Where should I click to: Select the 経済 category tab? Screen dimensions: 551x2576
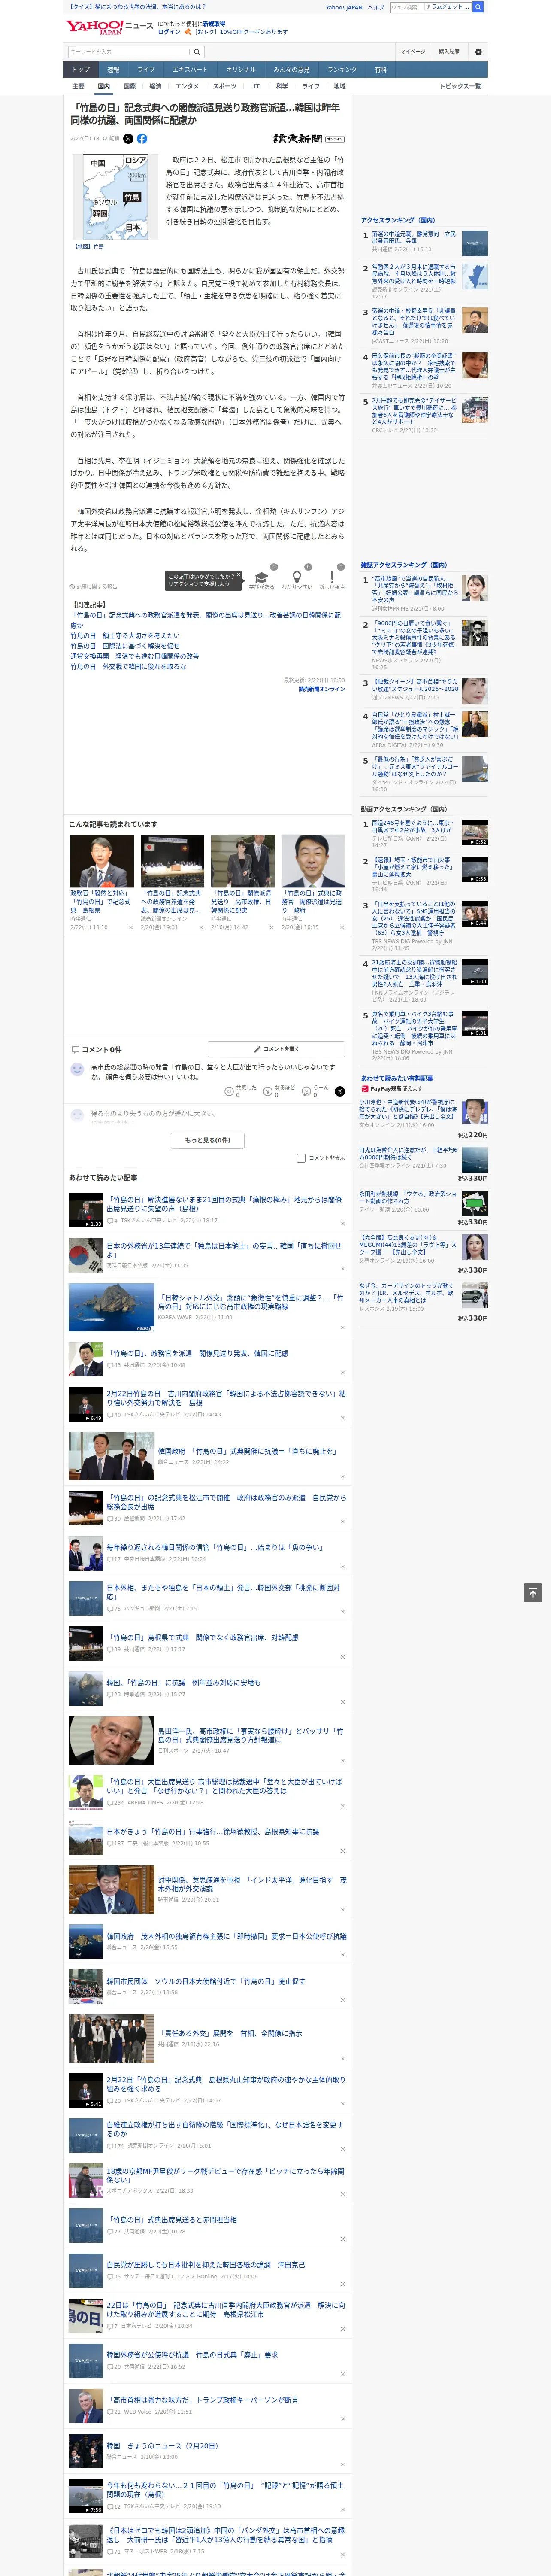pyautogui.click(x=155, y=86)
